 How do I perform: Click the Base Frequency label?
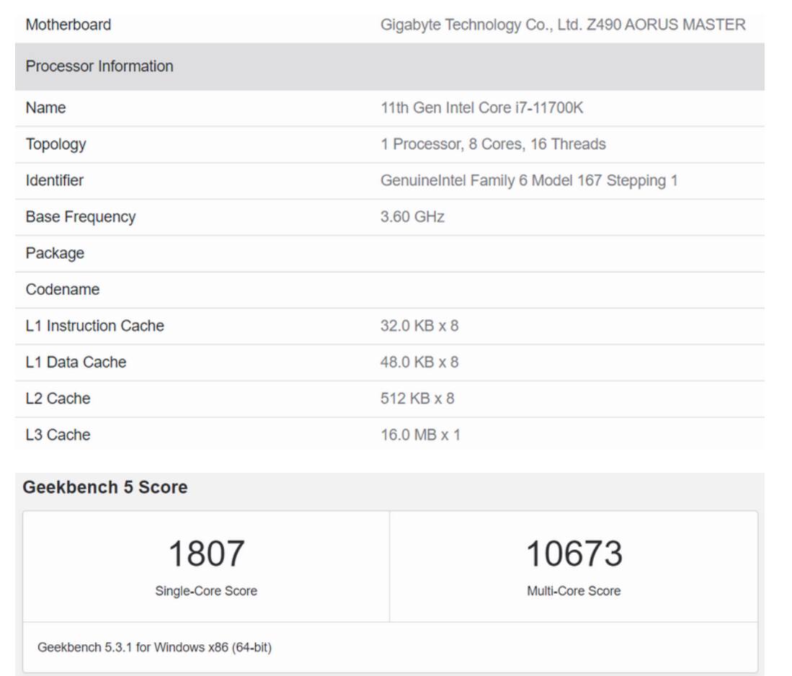tap(80, 217)
